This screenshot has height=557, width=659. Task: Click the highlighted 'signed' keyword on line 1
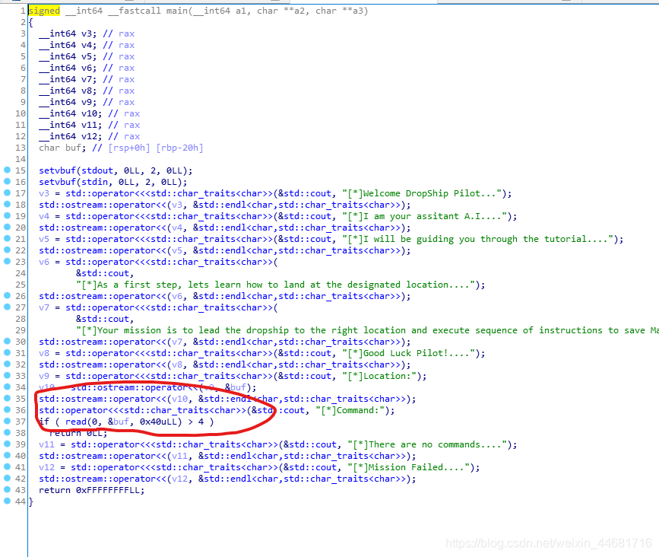[44, 11]
